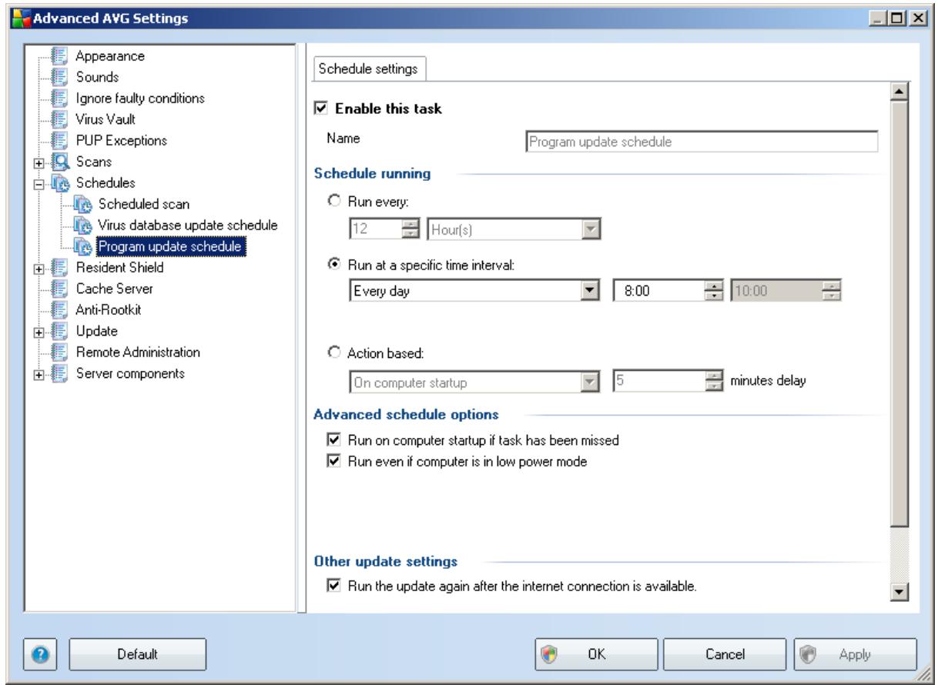Screen dimensions: 938x685
Task: Click the Virus database update schedule icon
Action: (83, 226)
